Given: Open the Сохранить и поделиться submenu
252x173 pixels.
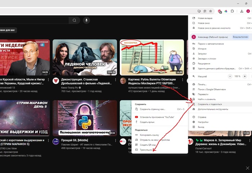Looking at the screenshot, I should [x=210, y=104].
